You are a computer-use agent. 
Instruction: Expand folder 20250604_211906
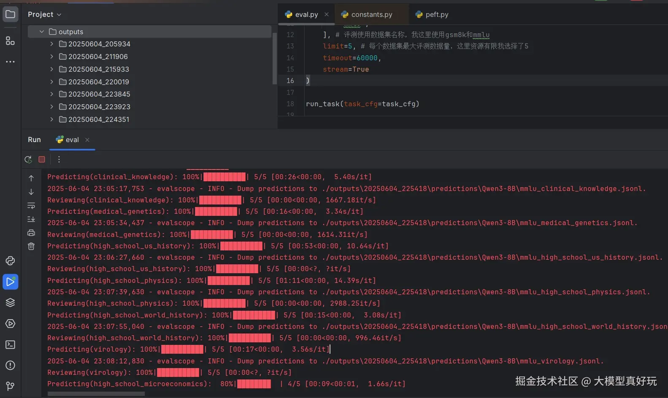pyautogui.click(x=51, y=56)
